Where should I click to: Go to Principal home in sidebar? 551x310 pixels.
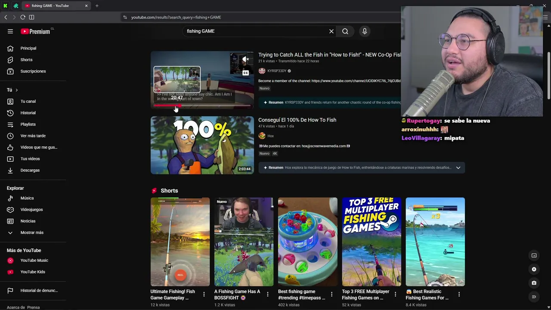point(28,48)
